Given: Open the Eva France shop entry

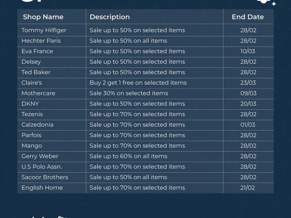Looking at the screenshot, I should click(37, 51).
